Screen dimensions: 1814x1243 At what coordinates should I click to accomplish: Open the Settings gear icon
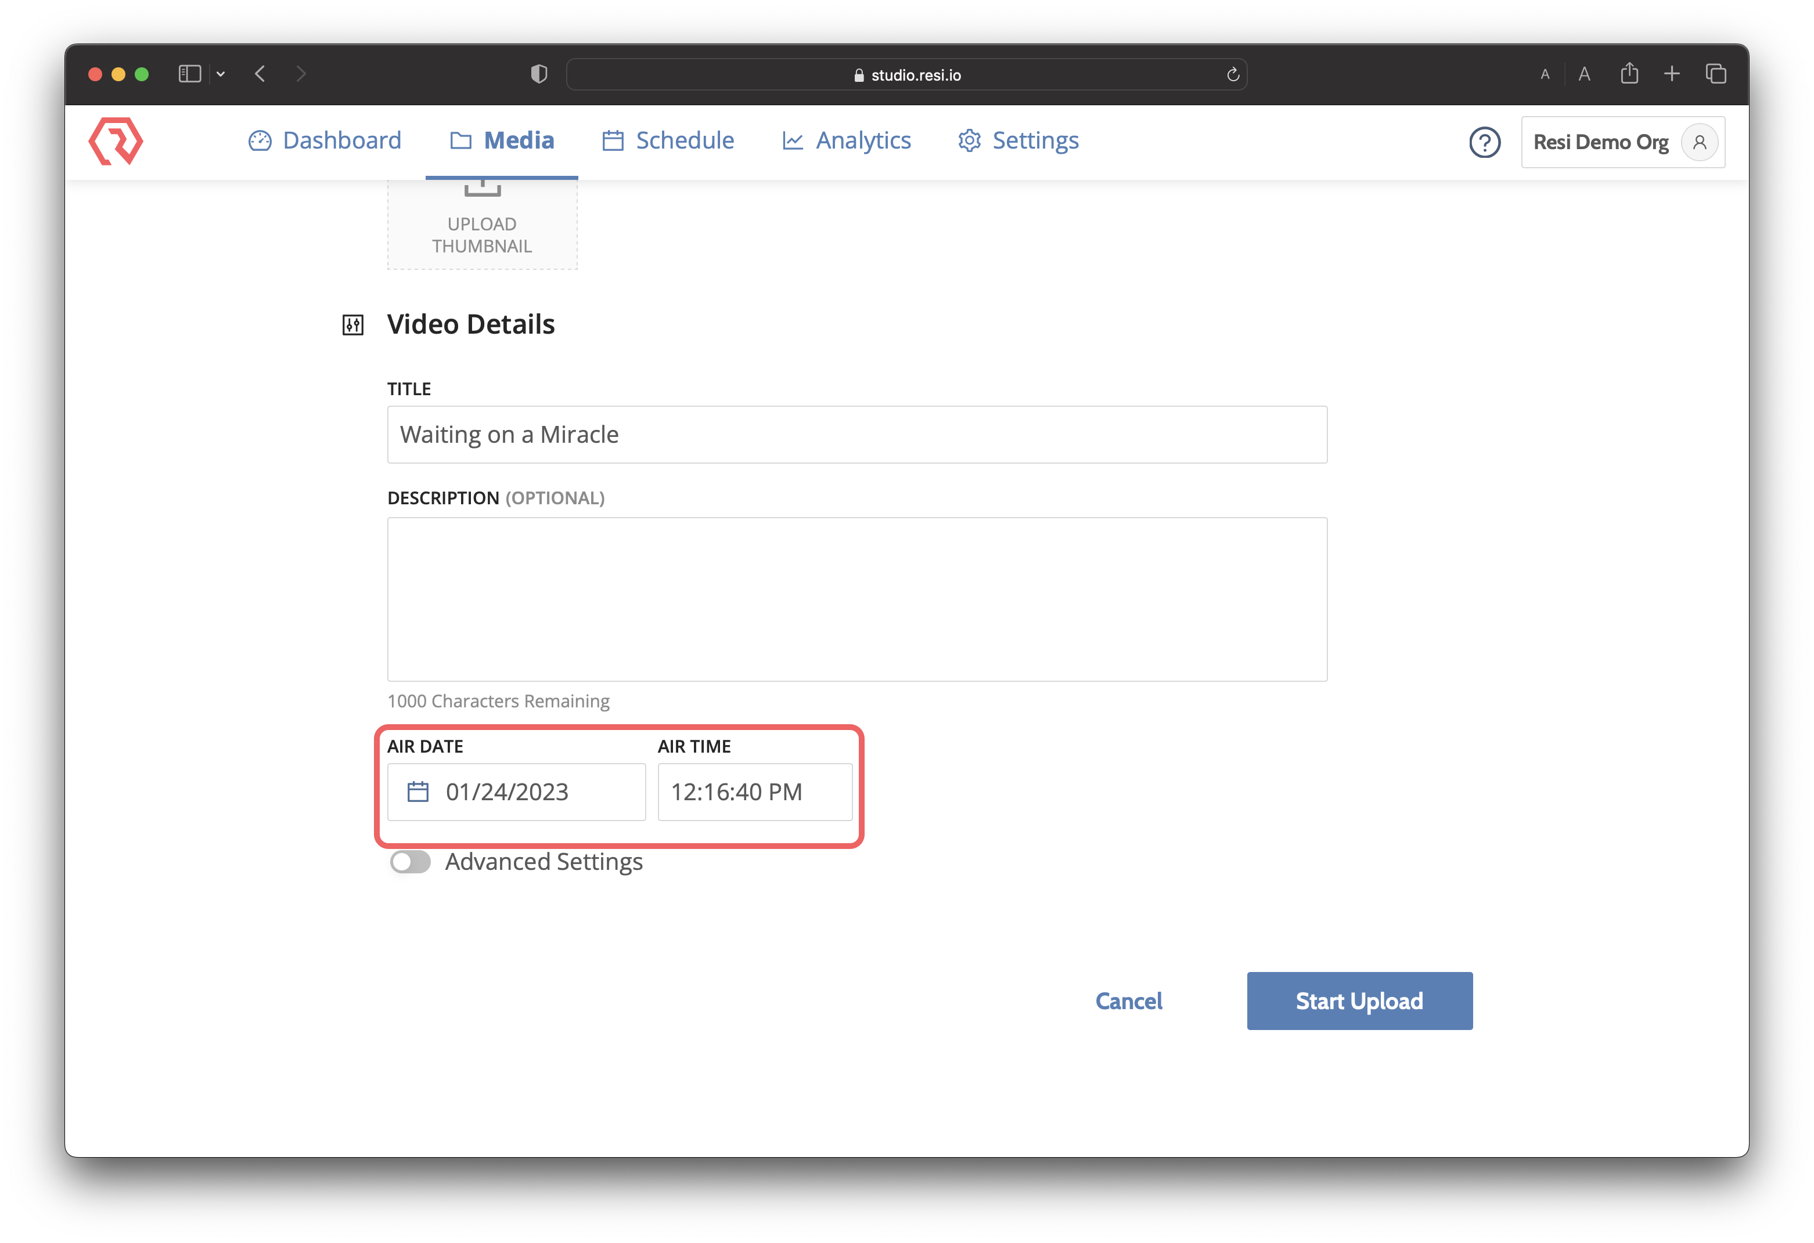969,140
